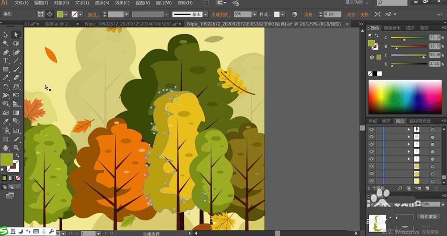Choose the Selection tool black arrow
This screenshot has height=236, width=447.
pyautogui.click(x=6, y=34)
